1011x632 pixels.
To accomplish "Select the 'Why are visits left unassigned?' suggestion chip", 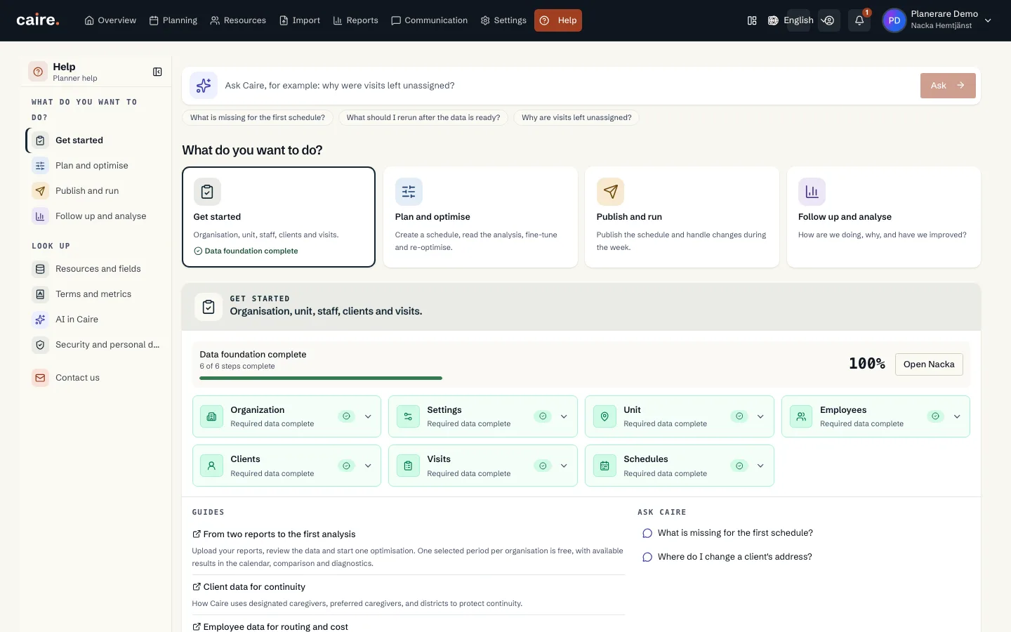I will [576, 117].
